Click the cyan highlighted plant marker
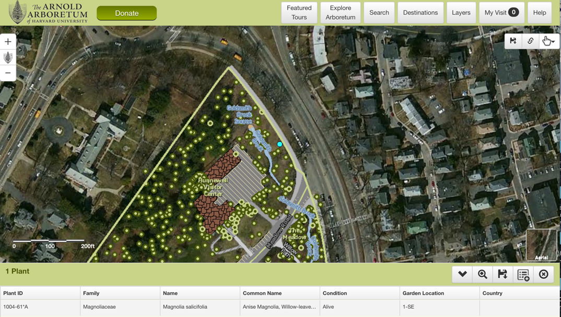 (x=280, y=144)
